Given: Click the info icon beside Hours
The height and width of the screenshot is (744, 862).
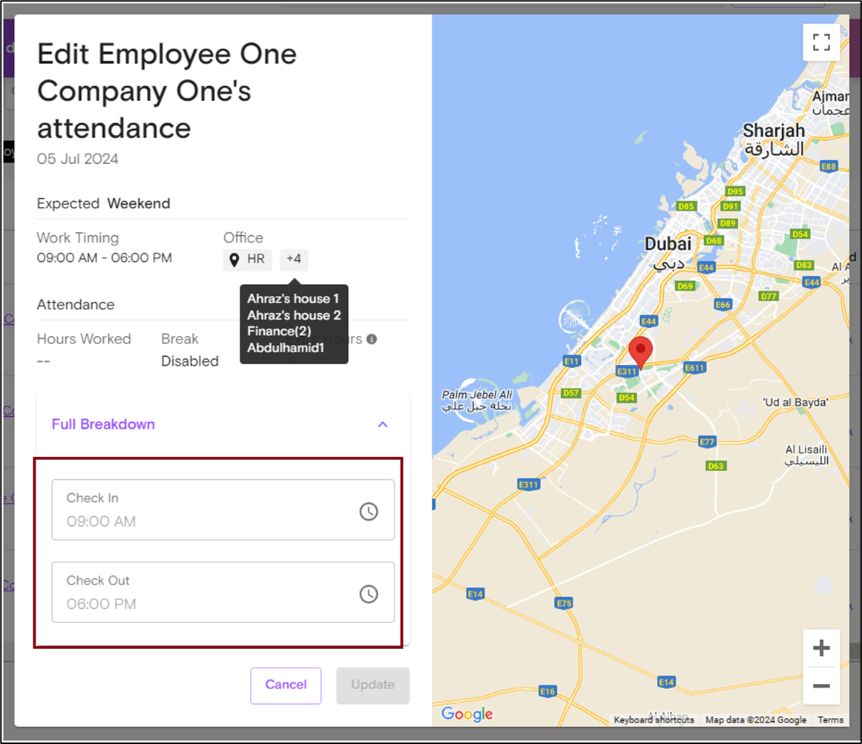Looking at the screenshot, I should [372, 339].
